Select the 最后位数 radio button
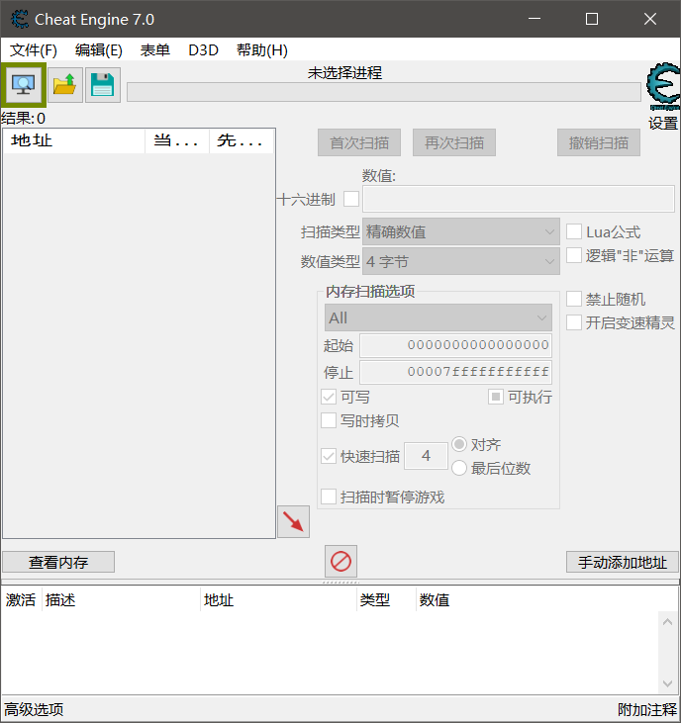681x723 pixels. click(459, 468)
